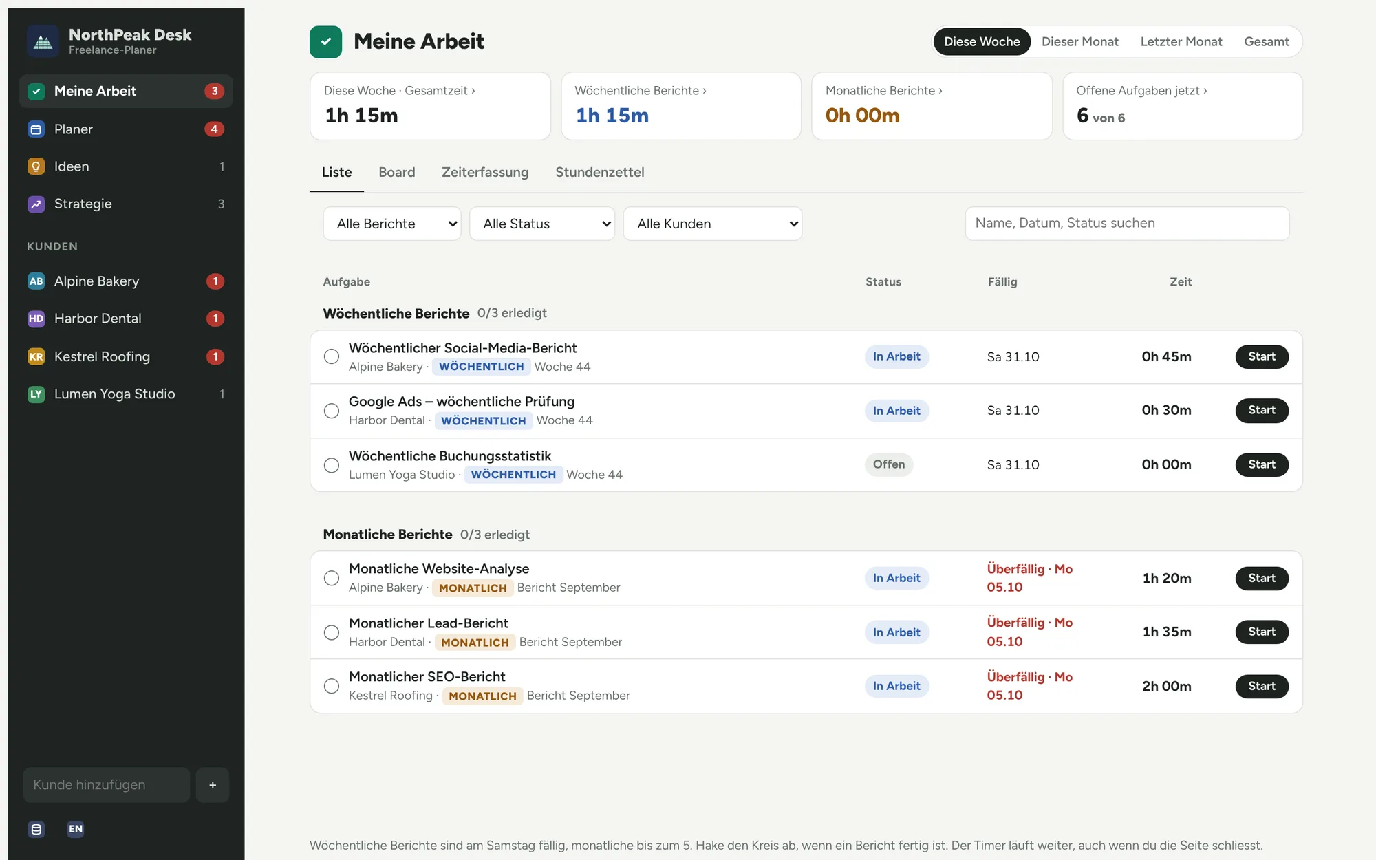Open the Alle Status filter dropdown

542,224
